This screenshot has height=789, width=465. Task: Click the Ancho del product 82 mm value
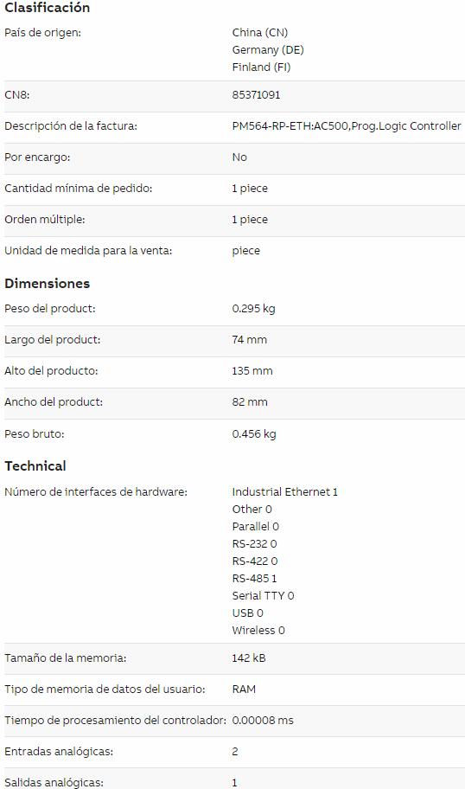250,402
